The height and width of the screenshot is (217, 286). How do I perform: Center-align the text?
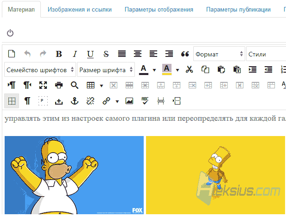pos(138,54)
